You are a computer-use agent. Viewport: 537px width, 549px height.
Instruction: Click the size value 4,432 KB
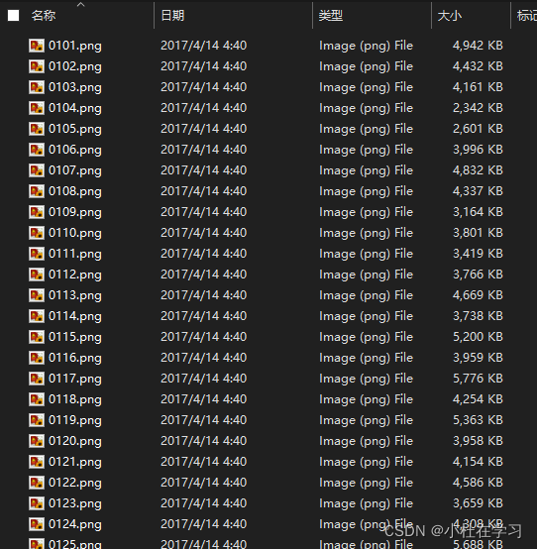point(478,66)
